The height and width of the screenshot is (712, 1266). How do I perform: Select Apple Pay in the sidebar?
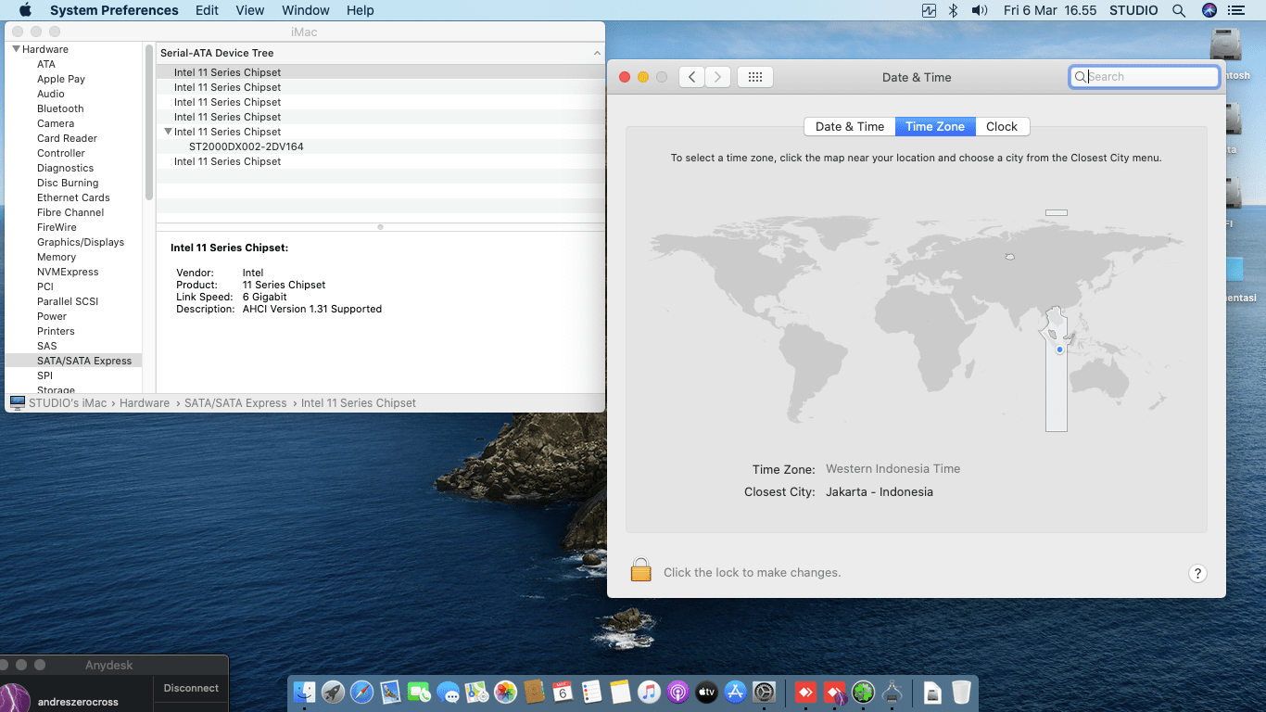[61, 79]
